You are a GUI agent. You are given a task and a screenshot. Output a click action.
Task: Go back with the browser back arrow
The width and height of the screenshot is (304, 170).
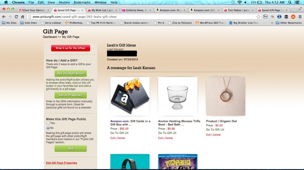[x=4, y=17]
